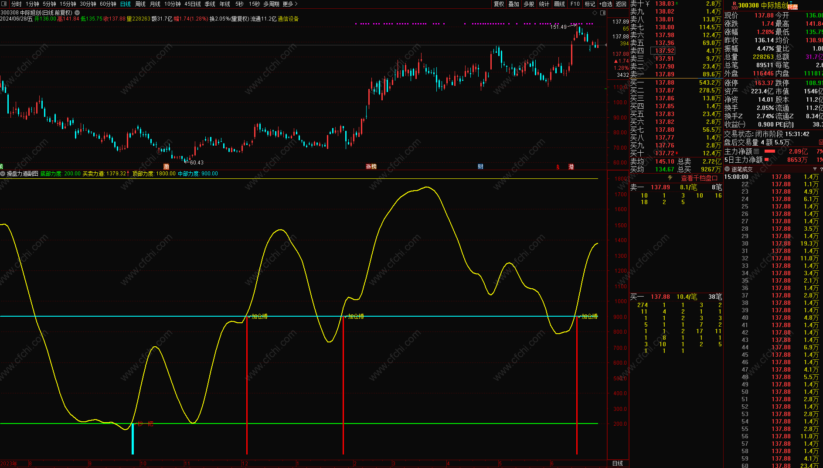Click the 涨榜 event marker on chart
The height and width of the screenshot is (468, 823).
[371, 167]
